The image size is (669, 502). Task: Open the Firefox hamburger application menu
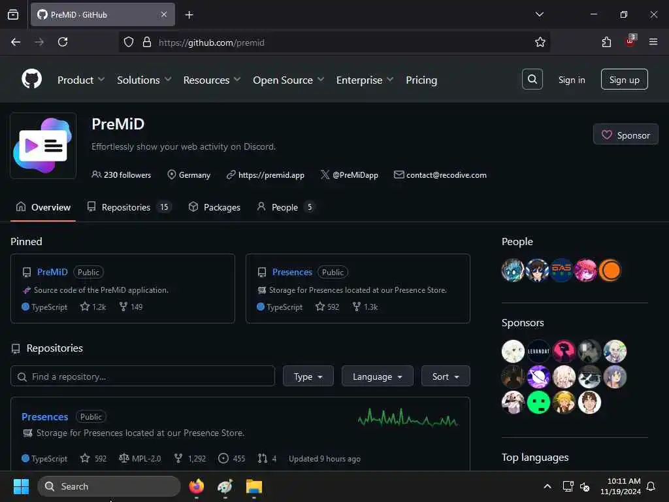653,42
